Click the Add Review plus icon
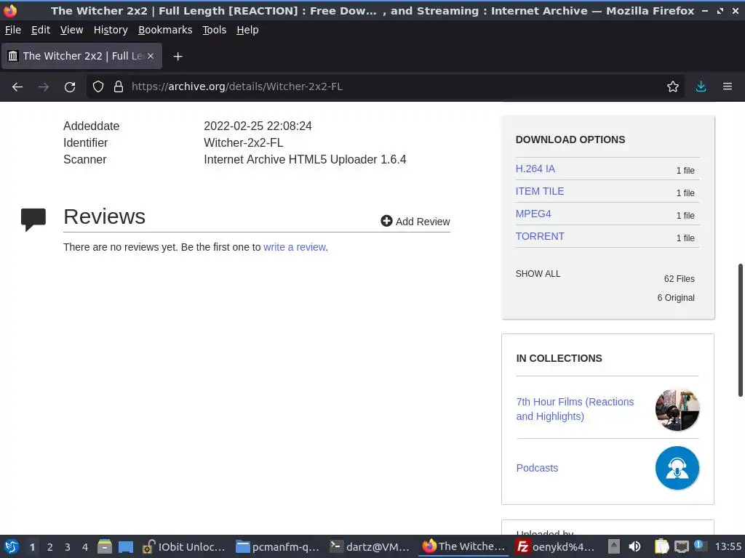Screen dimensions: 745x558 pyautogui.click(x=386, y=221)
